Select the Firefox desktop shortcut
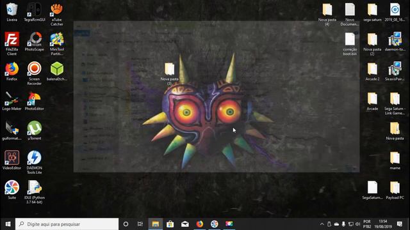Screen dimensions: 410x230 click(12, 71)
